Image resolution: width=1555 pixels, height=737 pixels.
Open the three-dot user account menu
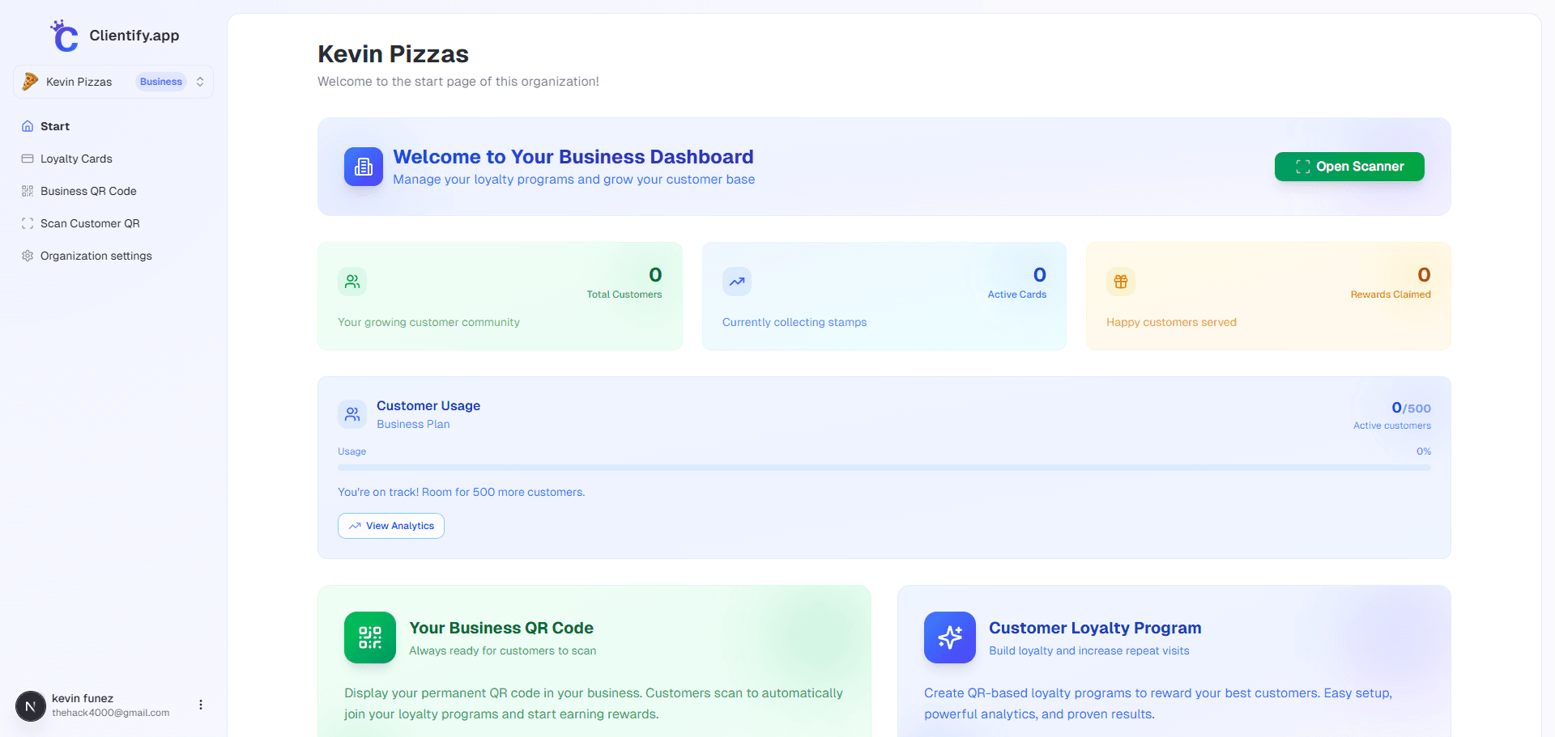click(x=201, y=705)
